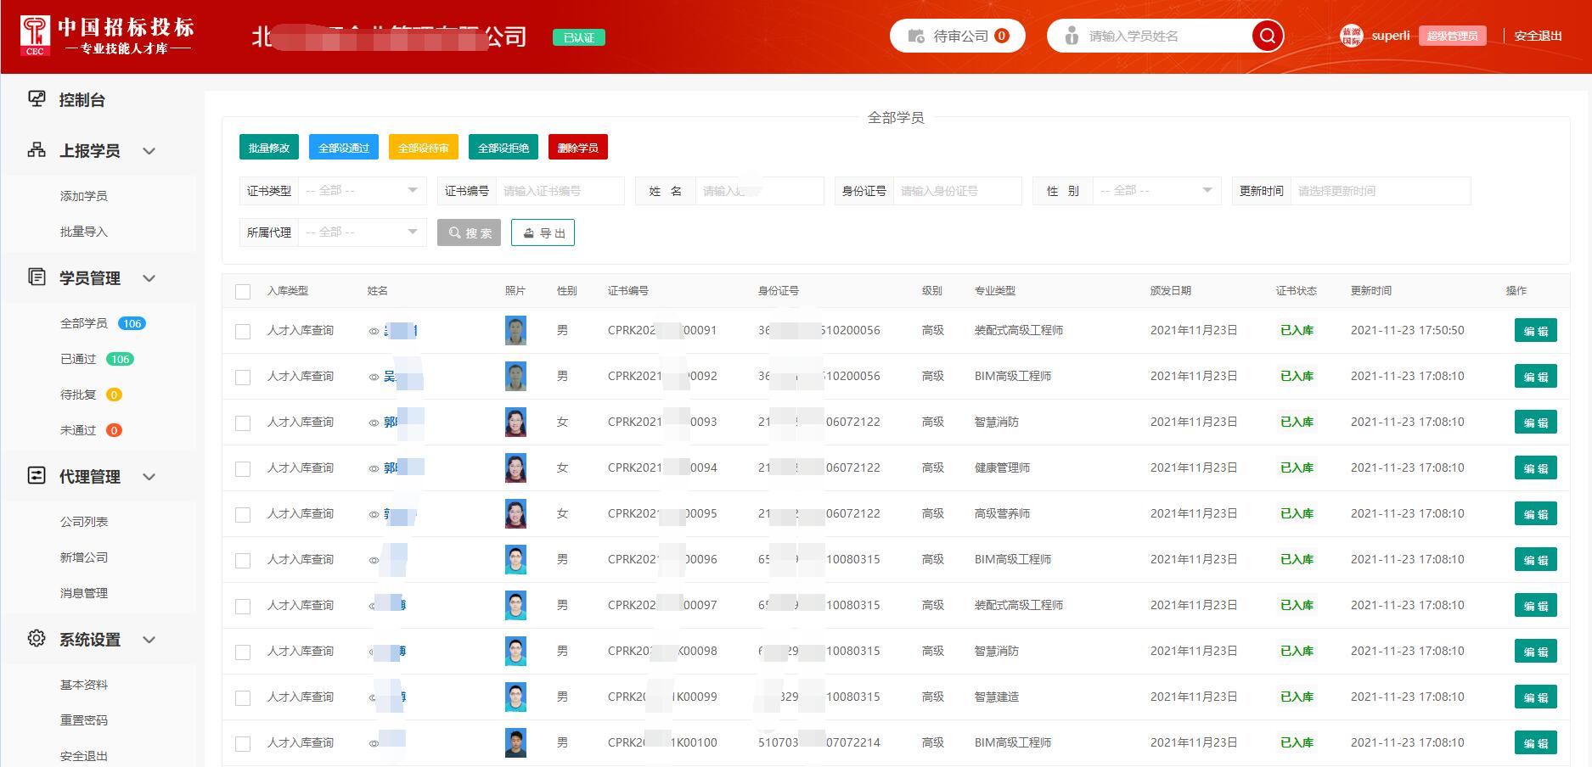The image size is (1592, 767).
Task: Open 已通过 in the sidebar menu
Action: click(78, 359)
